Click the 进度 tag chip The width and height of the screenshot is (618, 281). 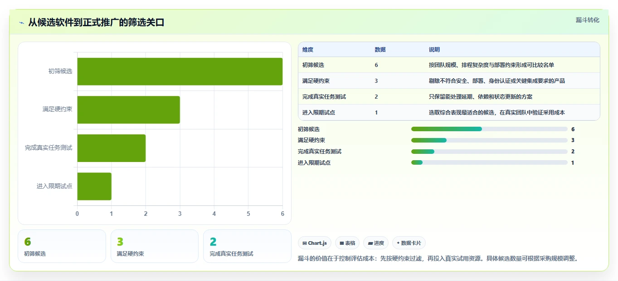[376, 243]
